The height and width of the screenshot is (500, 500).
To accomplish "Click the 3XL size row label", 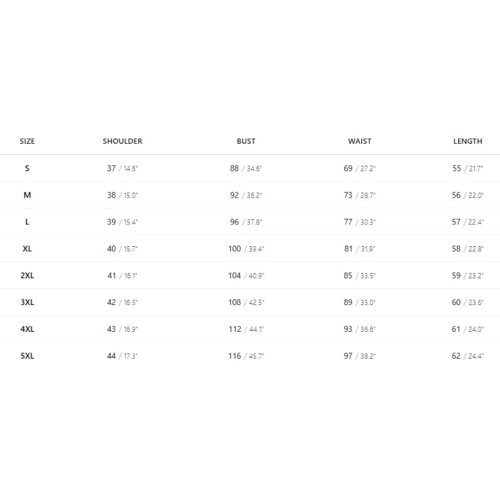I will pos(27,302).
